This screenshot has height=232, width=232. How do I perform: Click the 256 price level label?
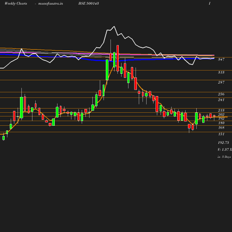221,94
